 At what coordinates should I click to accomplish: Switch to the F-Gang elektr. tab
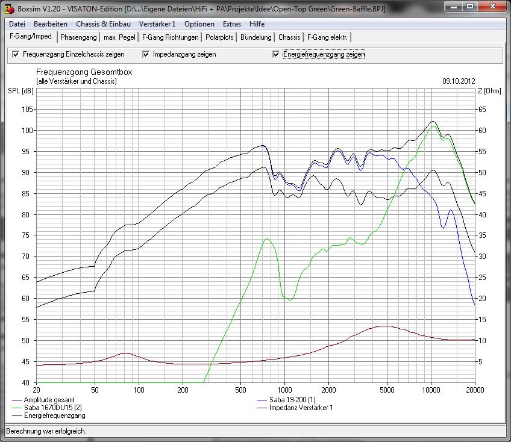[328, 37]
